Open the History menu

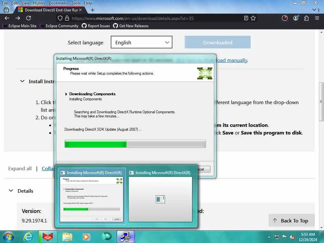coord(39,3)
